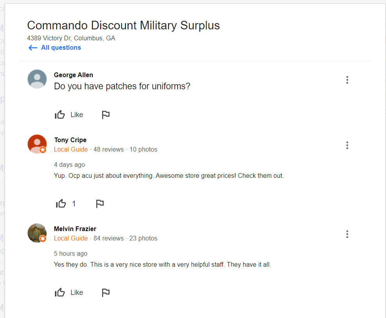This screenshot has width=386, height=318.
Task: Click the Like label under George's question
Action: pyautogui.click(x=77, y=115)
